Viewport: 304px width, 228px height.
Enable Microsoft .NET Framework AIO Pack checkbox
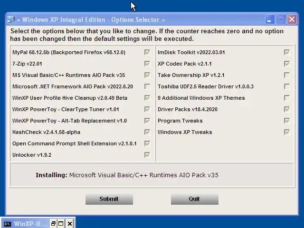[x=147, y=86]
